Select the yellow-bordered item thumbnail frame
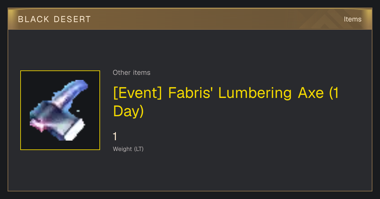380x199 pixels. (x=60, y=110)
